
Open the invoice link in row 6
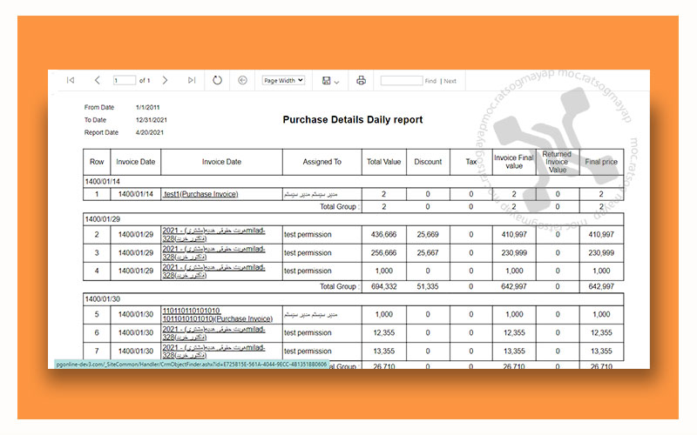[214, 332]
